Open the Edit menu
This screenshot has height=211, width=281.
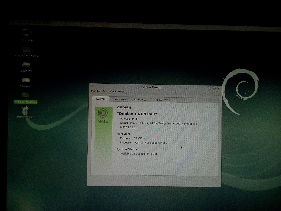click(x=105, y=91)
